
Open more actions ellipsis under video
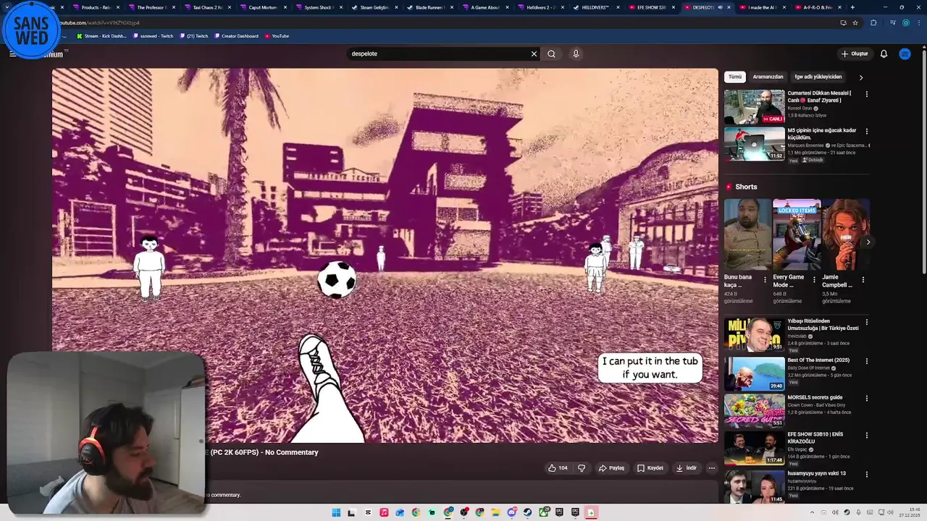tap(711, 468)
